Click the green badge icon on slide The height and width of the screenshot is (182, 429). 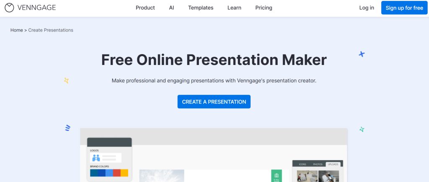click(277, 176)
